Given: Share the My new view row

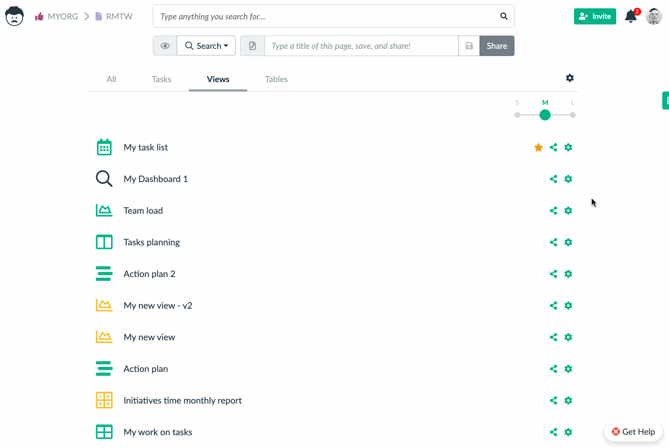Looking at the screenshot, I should [553, 337].
